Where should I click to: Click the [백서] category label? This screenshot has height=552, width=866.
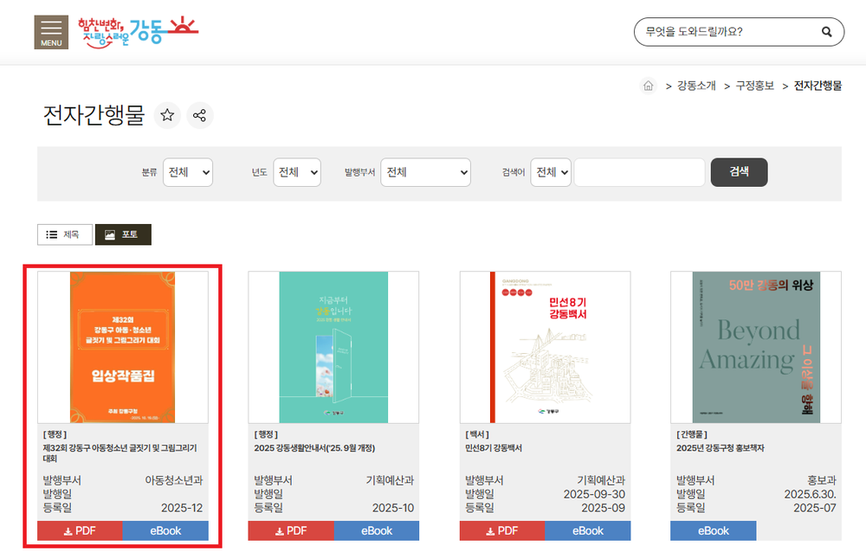[x=477, y=434]
